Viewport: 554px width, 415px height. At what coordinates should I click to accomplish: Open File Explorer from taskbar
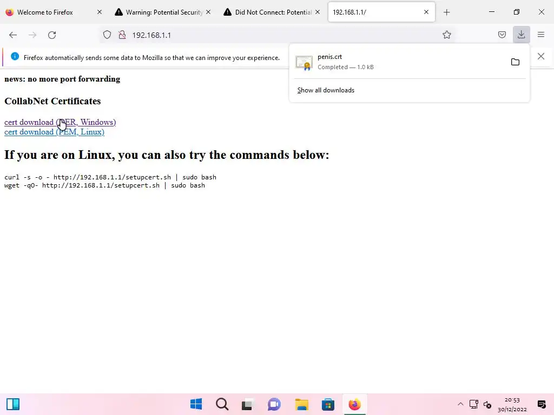(302, 404)
